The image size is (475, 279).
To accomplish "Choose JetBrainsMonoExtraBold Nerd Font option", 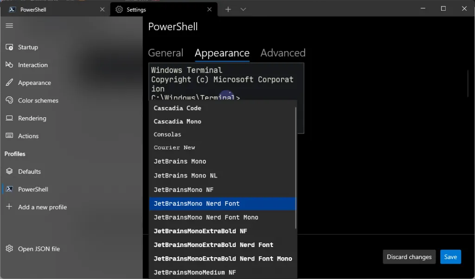I will [222, 245].
